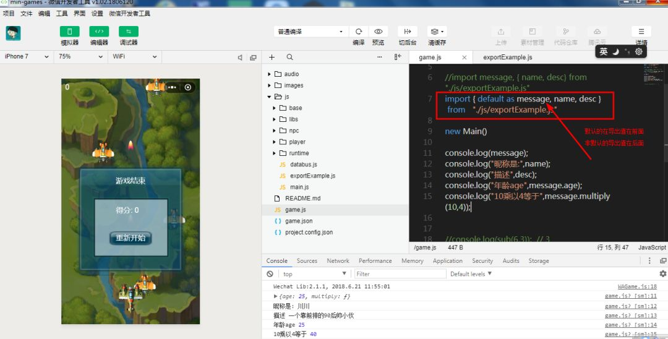Viewport: 668px width, 339px height.
Task: Open console settings gear icon
Action: point(662,274)
